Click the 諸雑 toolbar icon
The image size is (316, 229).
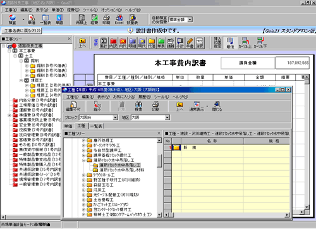[171, 43]
